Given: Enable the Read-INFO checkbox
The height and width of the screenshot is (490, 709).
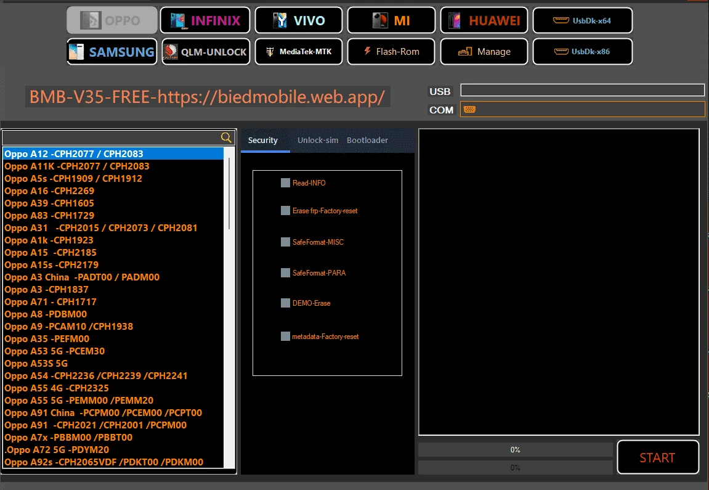Looking at the screenshot, I should point(285,183).
